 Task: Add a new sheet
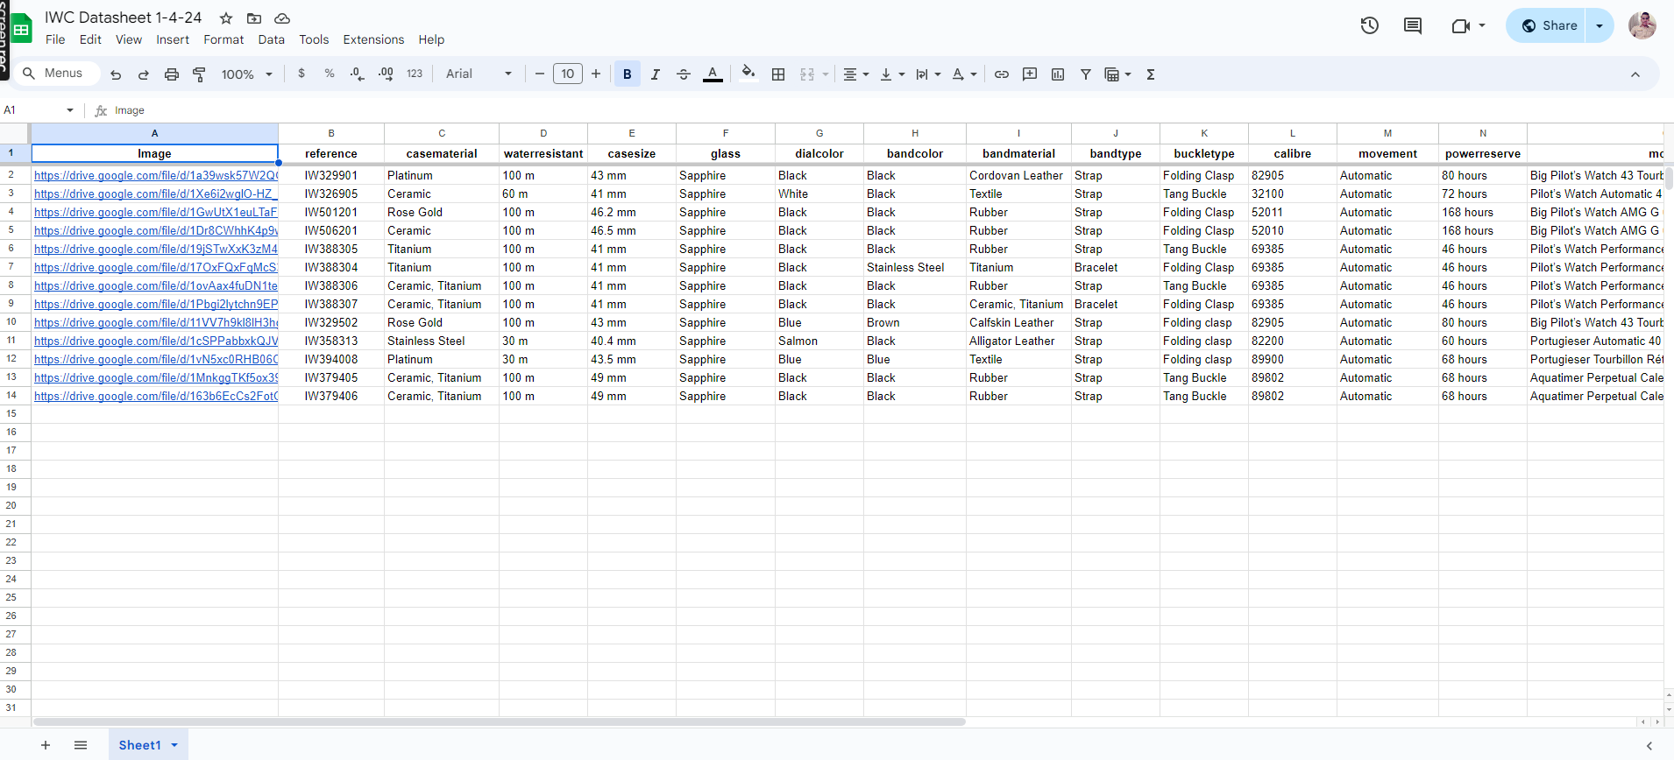tap(46, 745)
